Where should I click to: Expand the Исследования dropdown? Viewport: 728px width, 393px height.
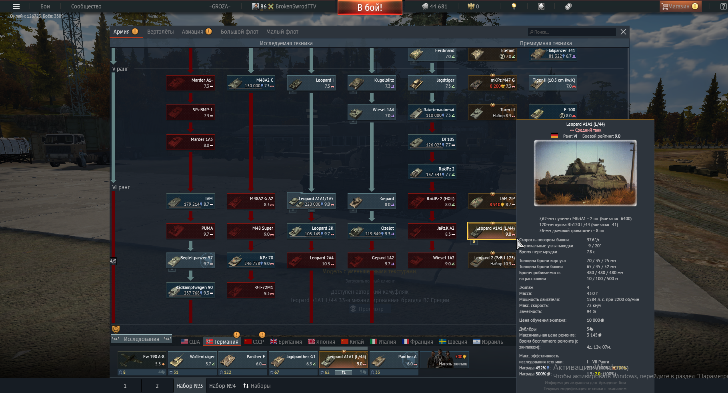point(142,339)
